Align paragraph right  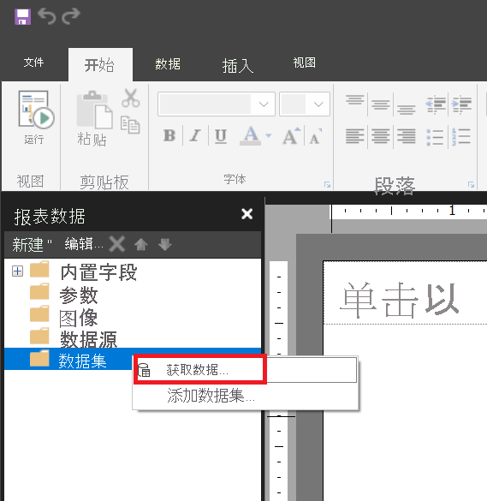(407, 136)
